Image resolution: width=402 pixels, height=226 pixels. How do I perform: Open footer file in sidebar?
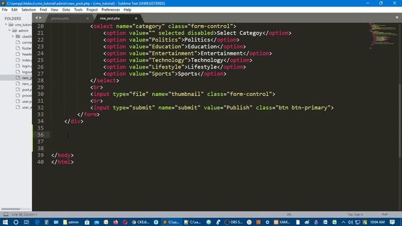[x=26, y=48]
